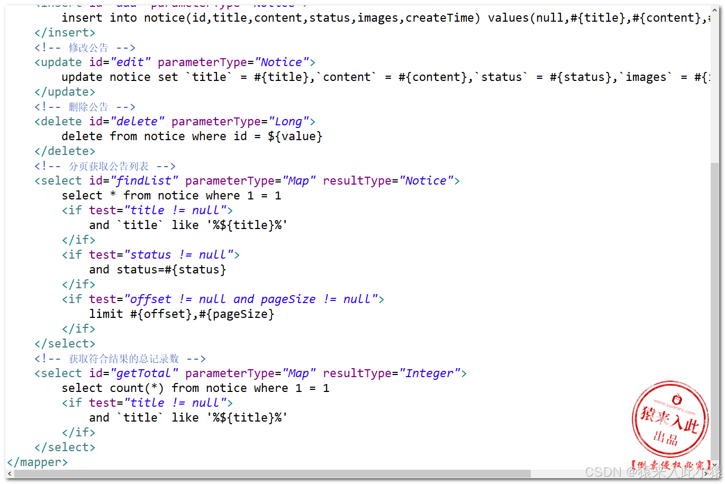This screenshot has width=725, height=484.
Task: Click the tag '<select id="getTotal"...'
Action: click(x=251, y=373)
